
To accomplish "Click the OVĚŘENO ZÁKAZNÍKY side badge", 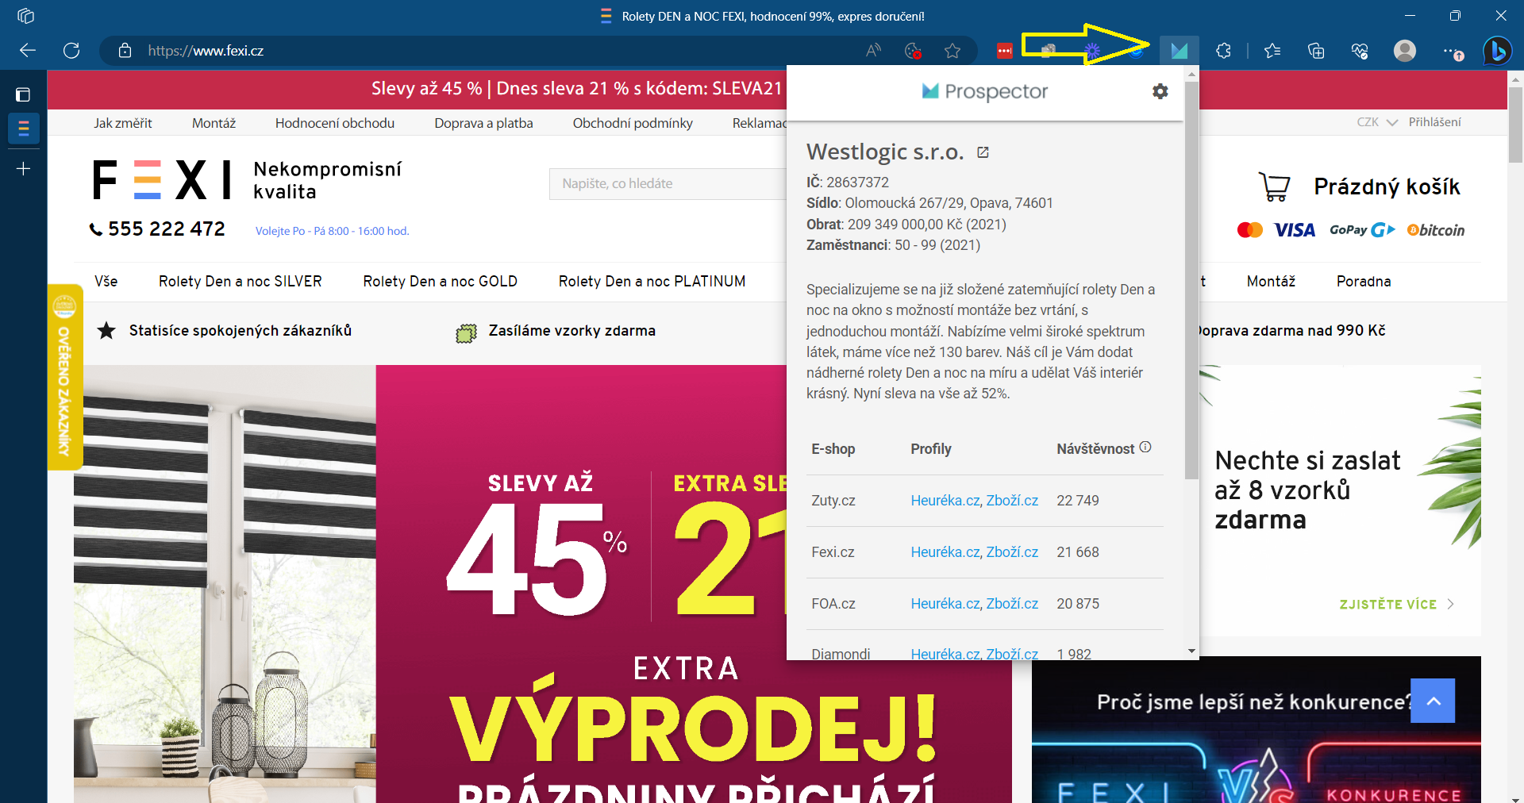I will (x=64, y=378).
